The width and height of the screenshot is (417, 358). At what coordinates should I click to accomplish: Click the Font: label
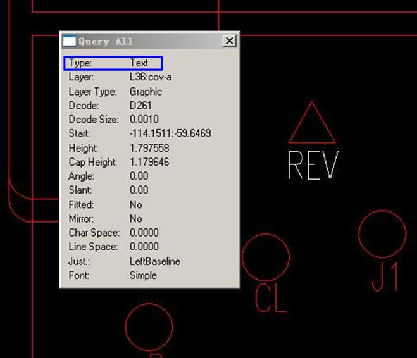pos(78,275)
